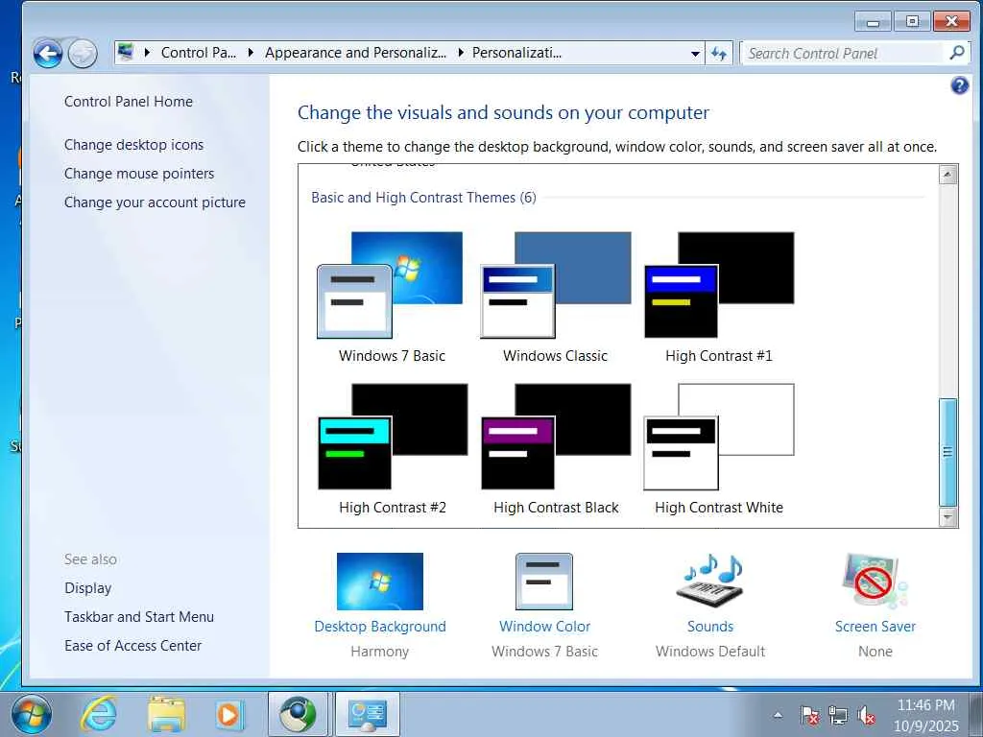Launch Windows Media Player from taskbar
983x737 pixels.
click(x=228, y=714)
